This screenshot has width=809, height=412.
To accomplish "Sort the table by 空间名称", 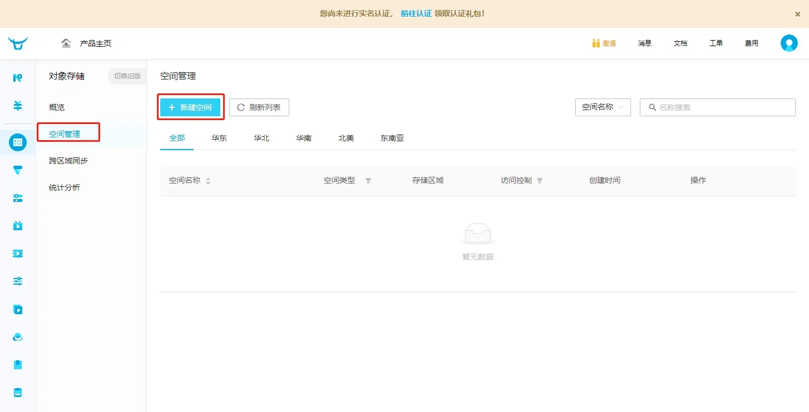I will (208, 181).
